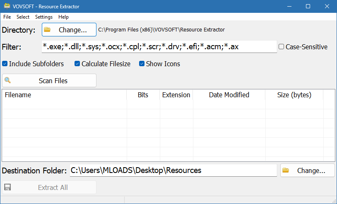
Task: Open the Select menu
Action: 23,17
